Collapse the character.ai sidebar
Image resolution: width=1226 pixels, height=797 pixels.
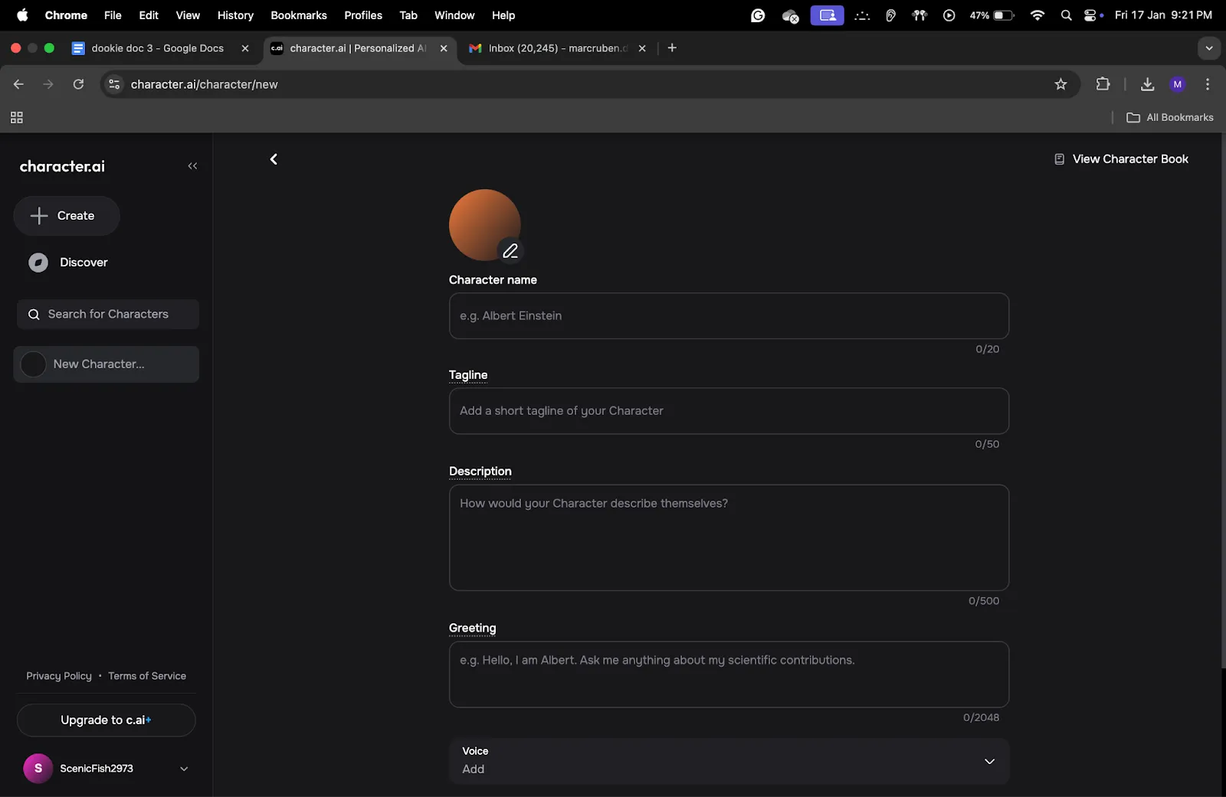(192, 166)
